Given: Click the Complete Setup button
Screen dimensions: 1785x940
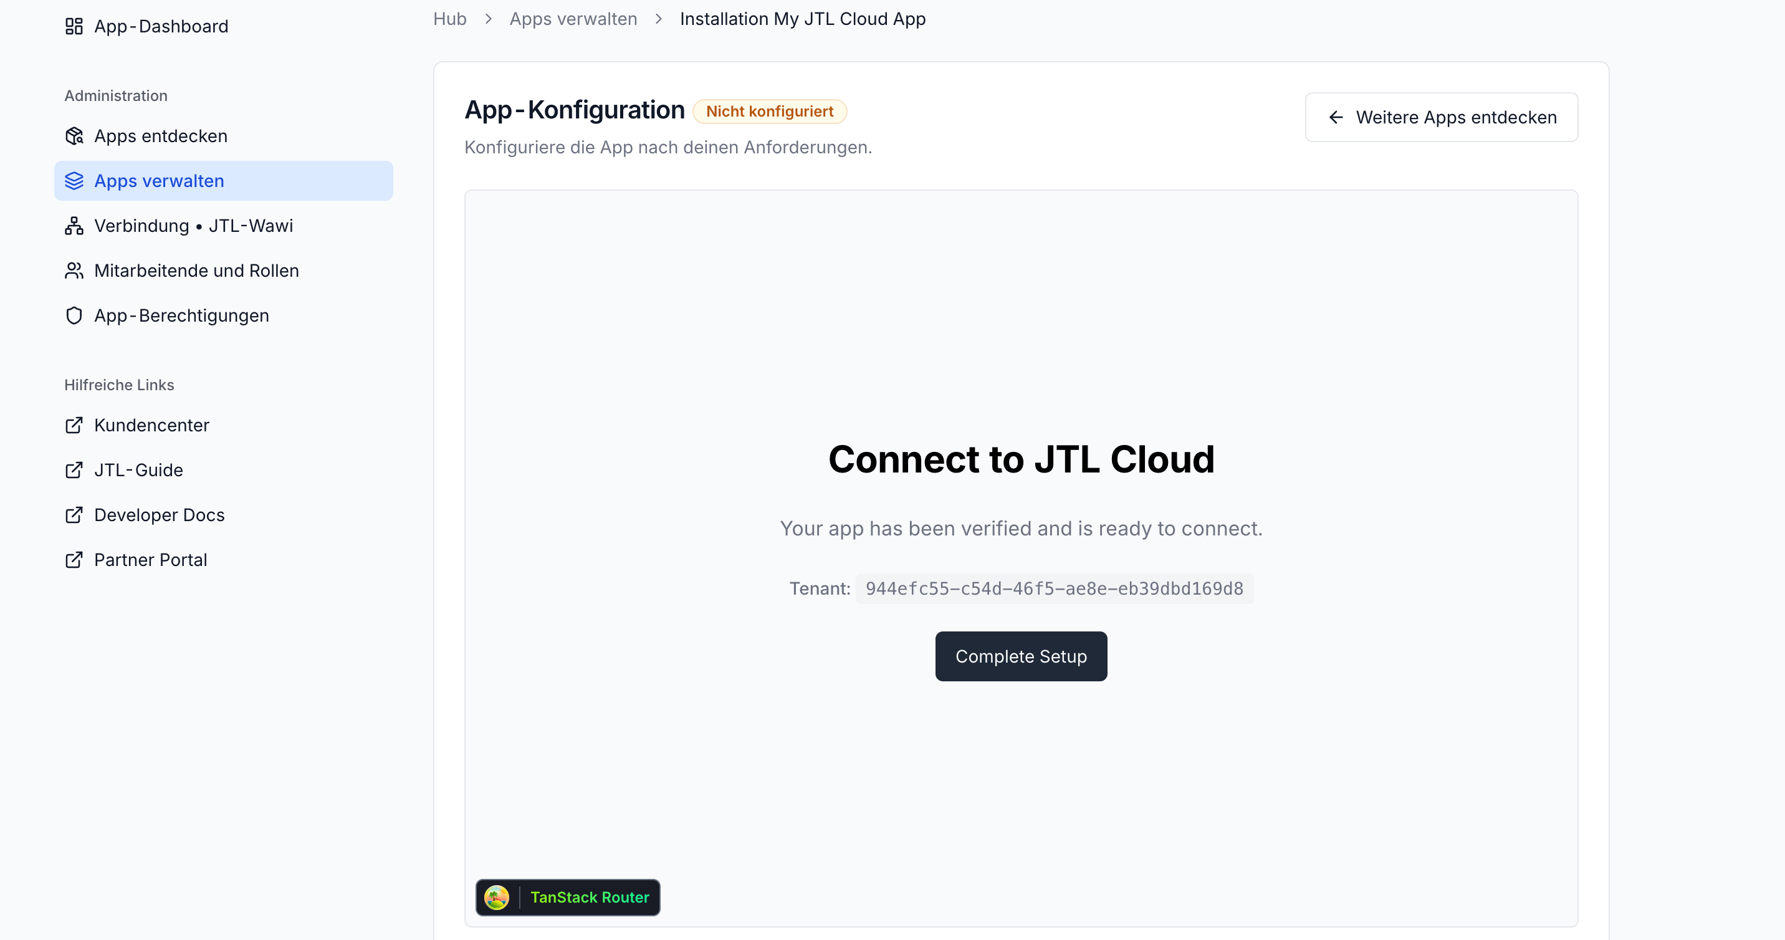Looking at the screenshot, I should 1021,656.
